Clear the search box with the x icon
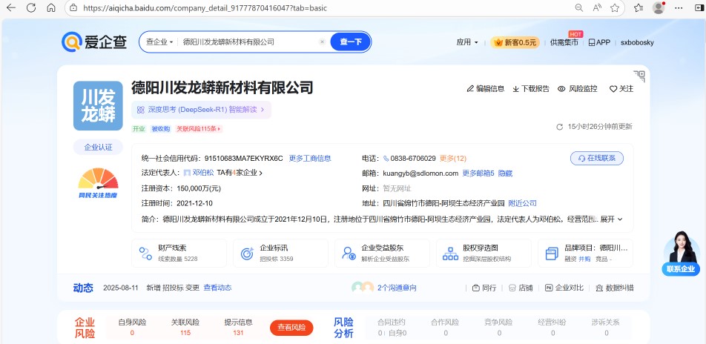 pos(322,42)
